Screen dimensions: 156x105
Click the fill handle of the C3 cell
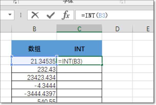coord(102,65)
